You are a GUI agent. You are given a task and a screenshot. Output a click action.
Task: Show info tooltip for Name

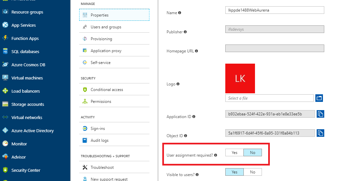pos(180,13)
